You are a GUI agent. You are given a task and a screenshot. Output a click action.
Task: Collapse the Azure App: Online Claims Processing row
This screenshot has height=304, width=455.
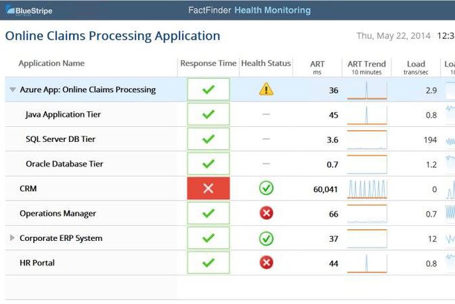point(12,90)
